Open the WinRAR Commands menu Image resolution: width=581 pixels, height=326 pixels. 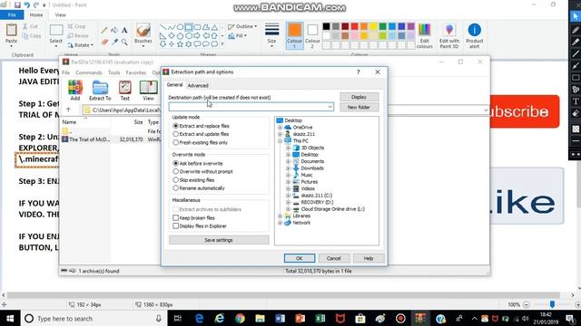[89, 72]
